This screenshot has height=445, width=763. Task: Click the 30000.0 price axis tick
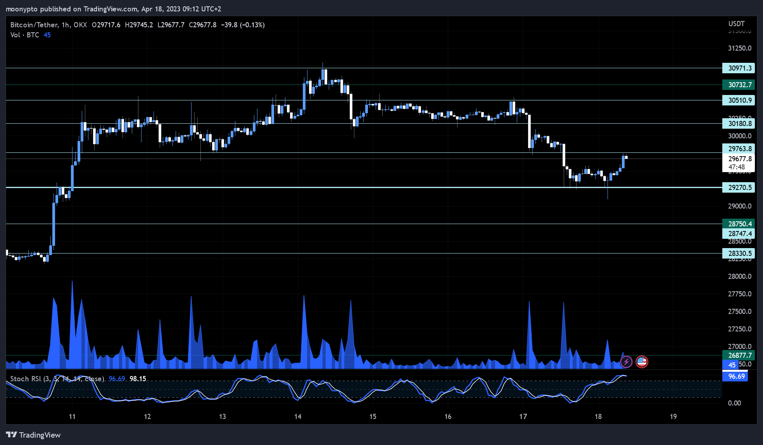coord(740,136)
